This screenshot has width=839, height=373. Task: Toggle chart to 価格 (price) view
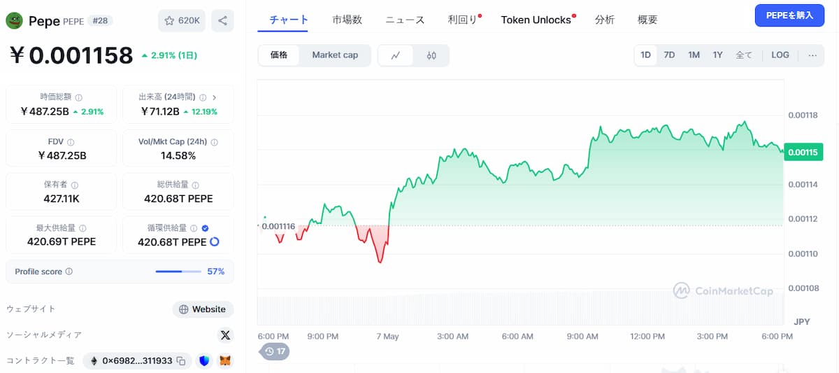[279, 55]
